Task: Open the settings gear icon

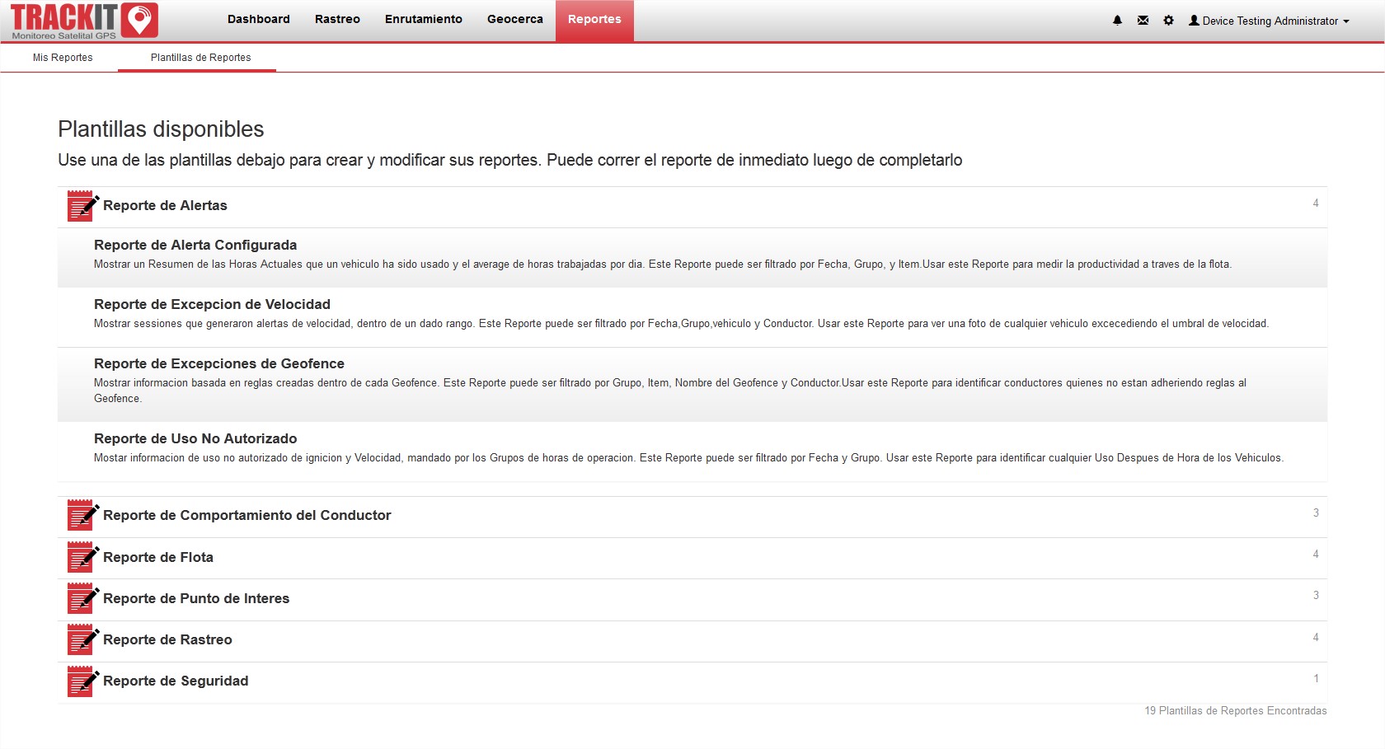Action: (x=1168, y=21)
